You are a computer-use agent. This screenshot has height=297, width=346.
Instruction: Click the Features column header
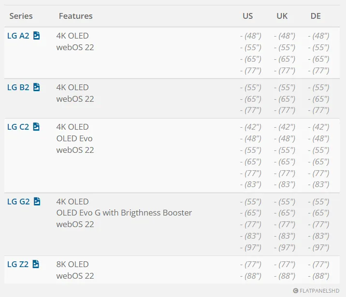[x=76, y=16]
